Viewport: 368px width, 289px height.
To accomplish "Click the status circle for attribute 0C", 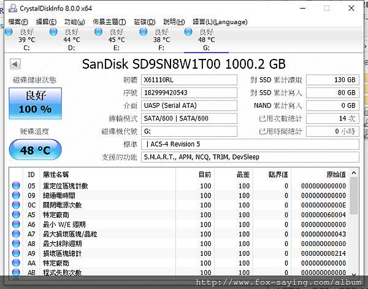I will [16, 205].
